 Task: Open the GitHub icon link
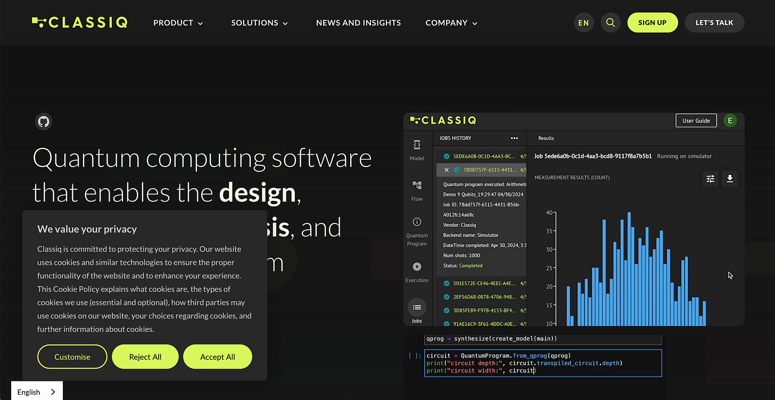44,121
